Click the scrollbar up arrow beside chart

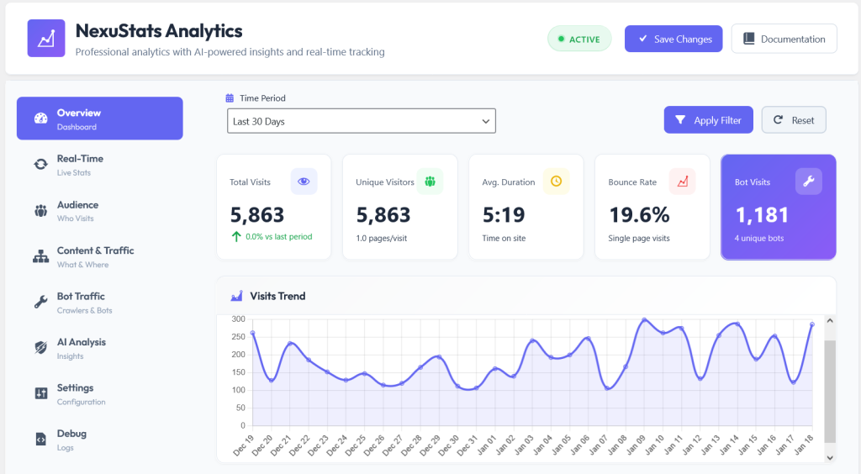click(x=830, y=320)
